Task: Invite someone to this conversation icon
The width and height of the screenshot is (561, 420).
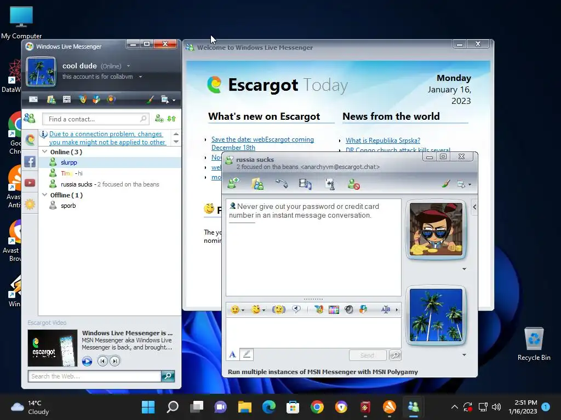Action: (x=233, y=184)
